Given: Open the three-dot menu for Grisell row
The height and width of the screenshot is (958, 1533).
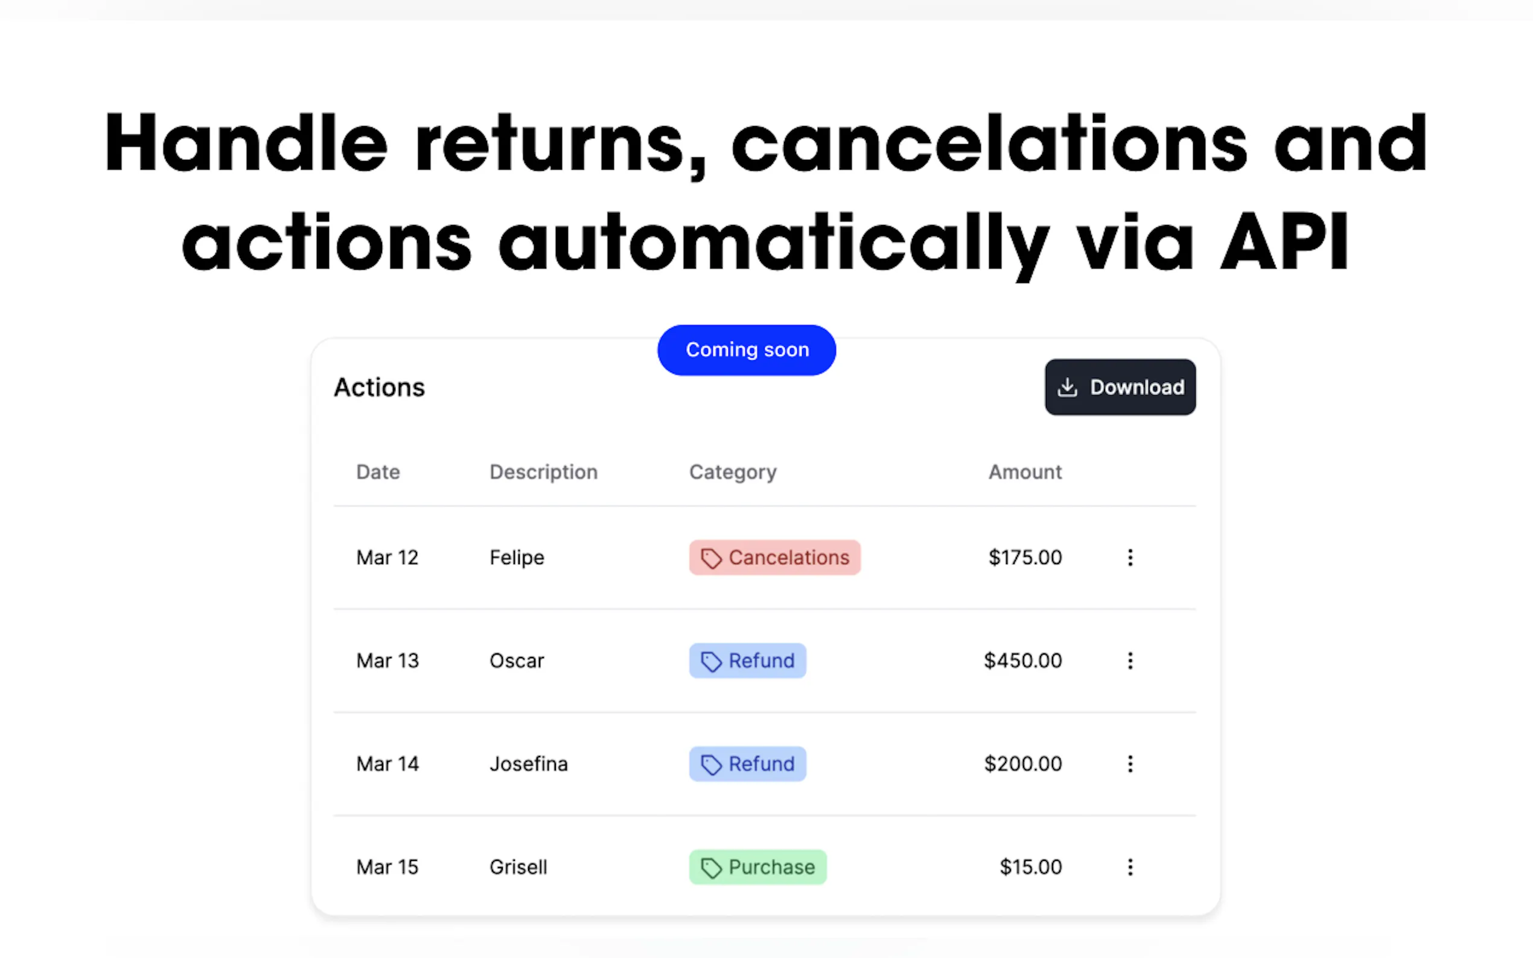Looking at the screenshot, I should (x=1130, y=868).
